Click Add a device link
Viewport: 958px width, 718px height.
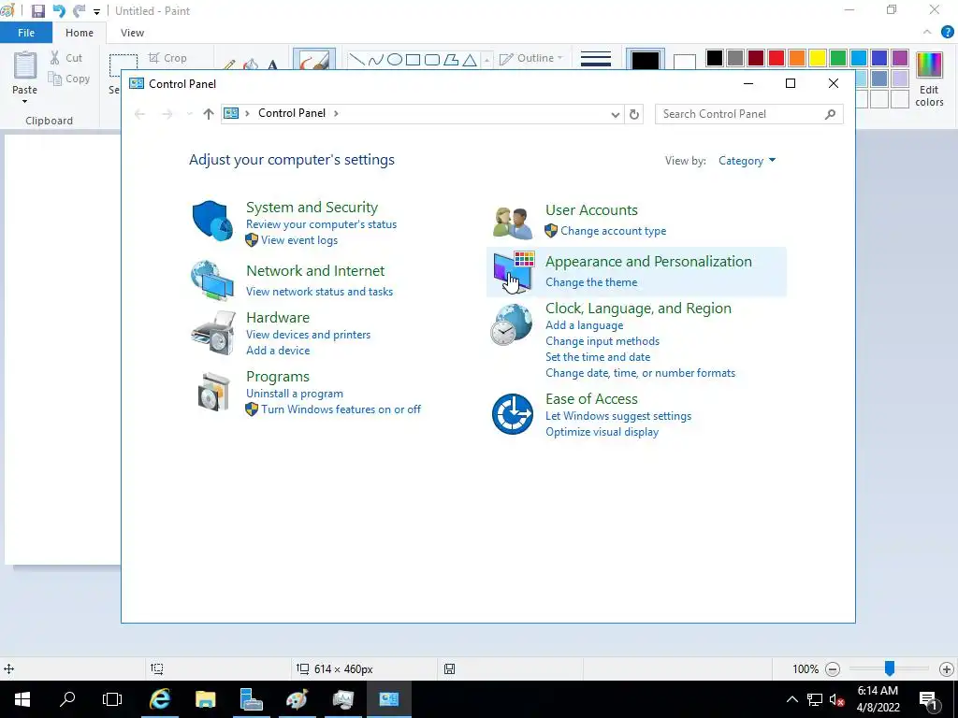point(278,351)
